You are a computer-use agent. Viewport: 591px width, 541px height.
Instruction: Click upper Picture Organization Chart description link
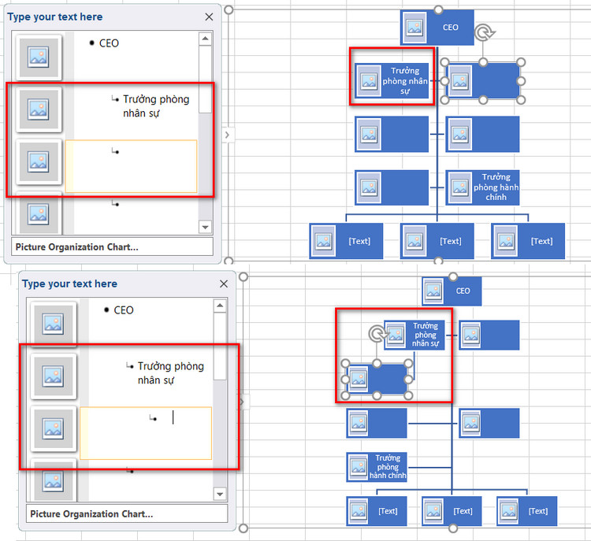[77, 247]
